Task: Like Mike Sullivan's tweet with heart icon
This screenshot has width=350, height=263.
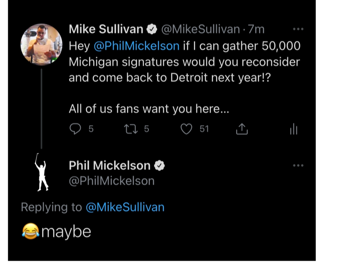Action: tap(186, 129)
